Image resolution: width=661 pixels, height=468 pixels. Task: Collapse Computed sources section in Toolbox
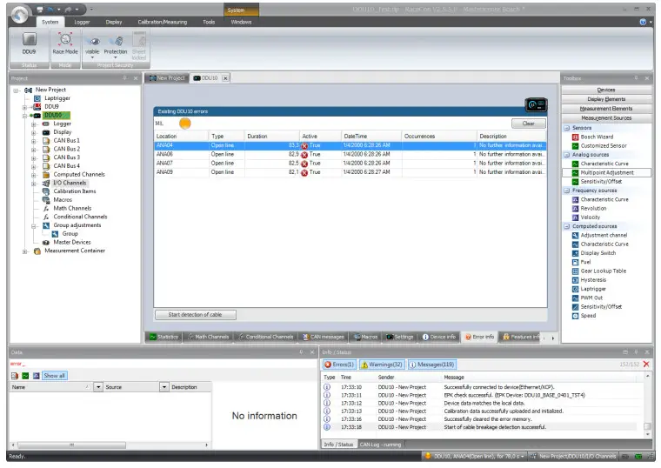click(567, 227)
